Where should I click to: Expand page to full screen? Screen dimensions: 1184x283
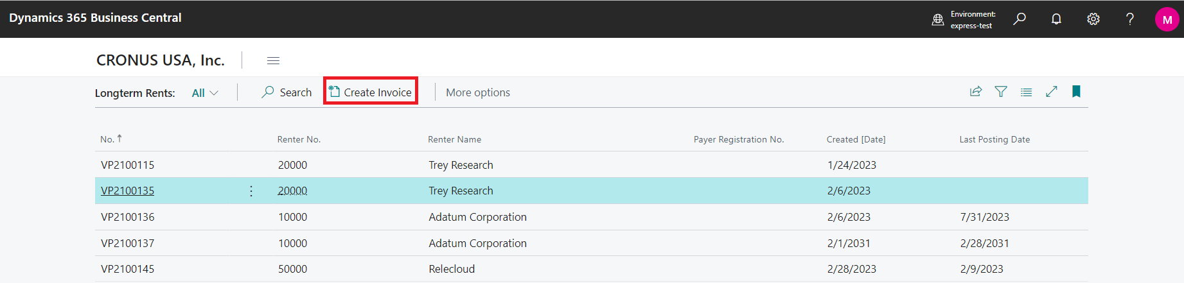click(x=1052, y=92)
